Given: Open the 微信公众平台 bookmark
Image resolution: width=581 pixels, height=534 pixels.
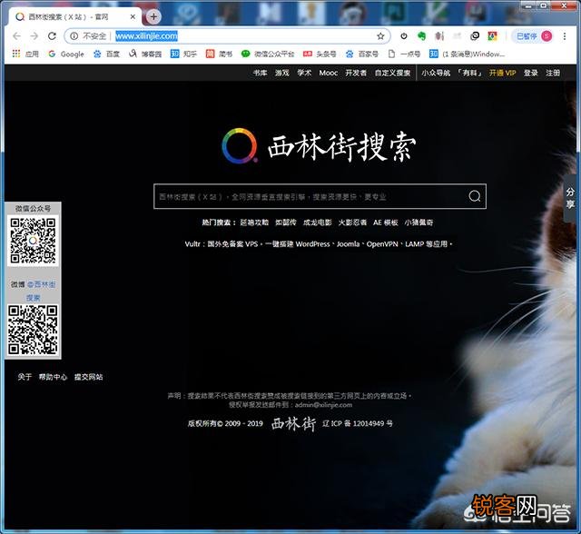Looking at the screenshot, I should coord(268,54).
